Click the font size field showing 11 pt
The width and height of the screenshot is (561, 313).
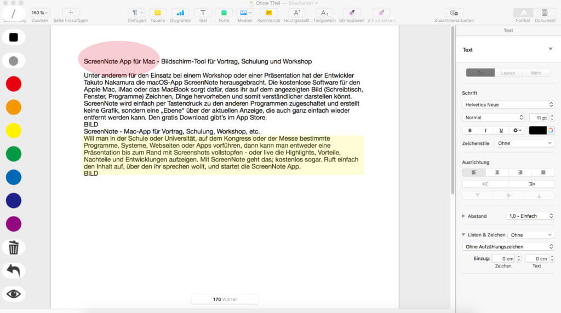tap(537, 118)
